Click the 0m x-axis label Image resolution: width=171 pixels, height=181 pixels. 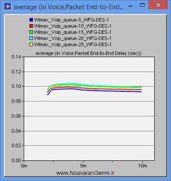[x=24, y=166]
